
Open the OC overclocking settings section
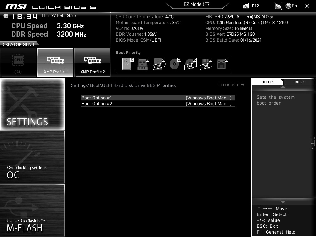coord(32,157)
